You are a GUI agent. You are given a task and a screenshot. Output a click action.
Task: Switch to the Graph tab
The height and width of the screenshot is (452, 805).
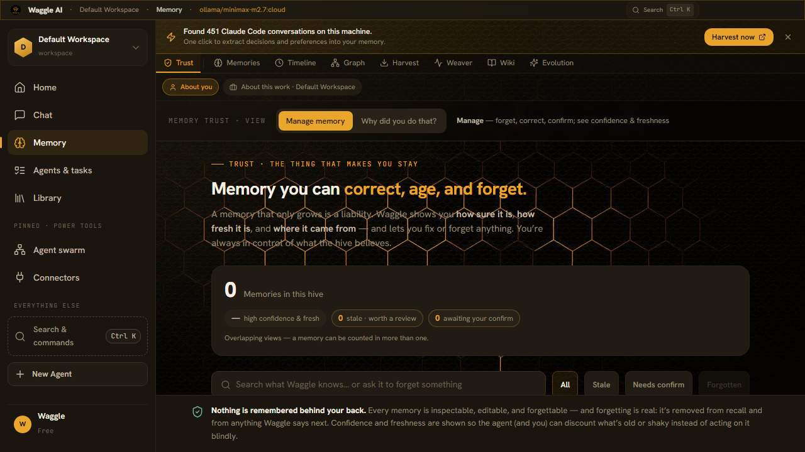tap(347, 63)
